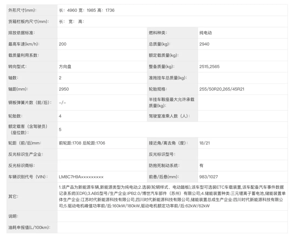This screenshot has height=235, width=292.
Task: Click the 半挂车鞍座最大允许承载质量(kg) label
Action: point(171,102)
